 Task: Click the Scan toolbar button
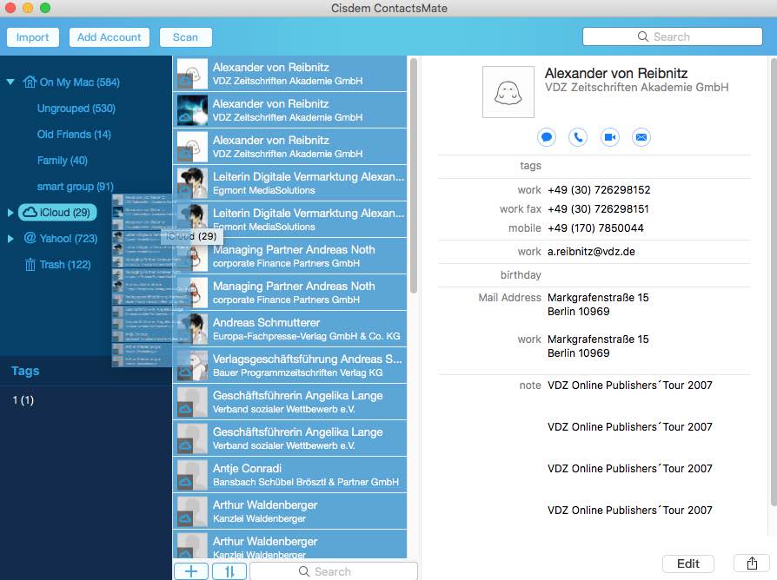[x=185, y=37]
